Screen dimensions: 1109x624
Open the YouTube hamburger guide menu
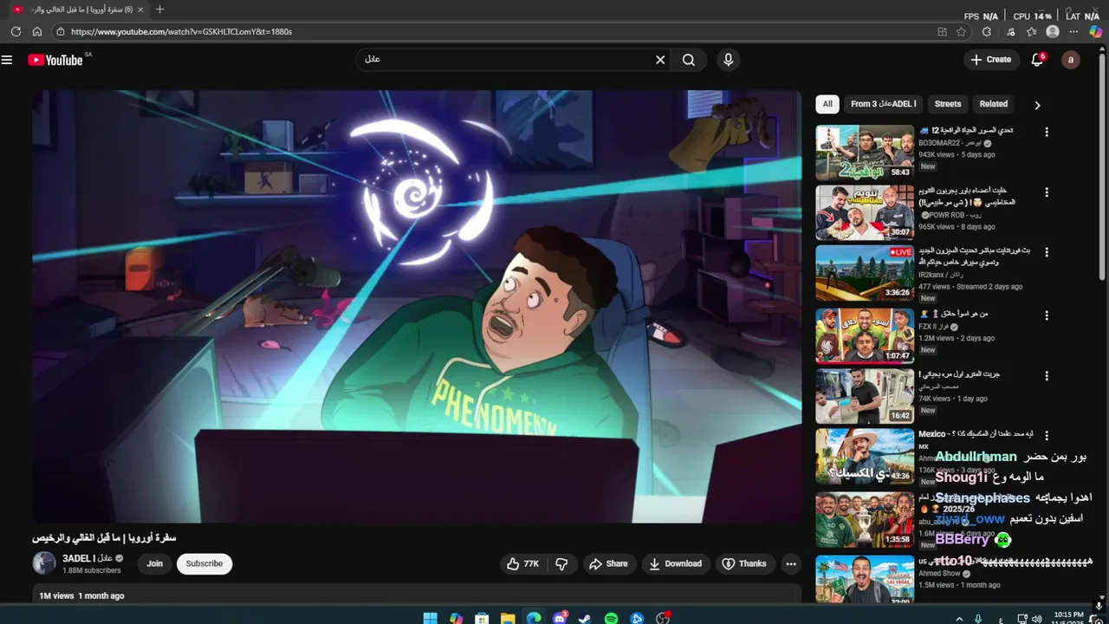[x=7, y=60]
